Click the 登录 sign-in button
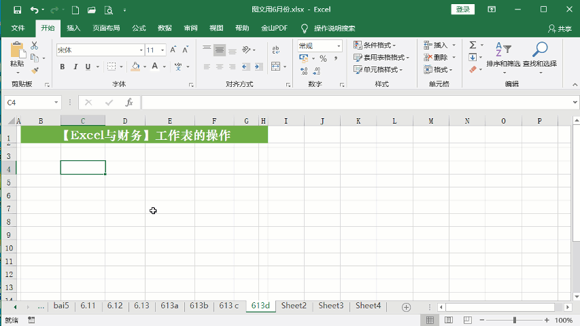 pyautogui.click(x=463, y=10)
